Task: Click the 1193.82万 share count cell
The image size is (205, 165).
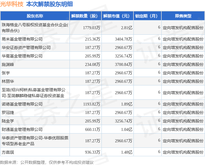Action: coord(92,104)
